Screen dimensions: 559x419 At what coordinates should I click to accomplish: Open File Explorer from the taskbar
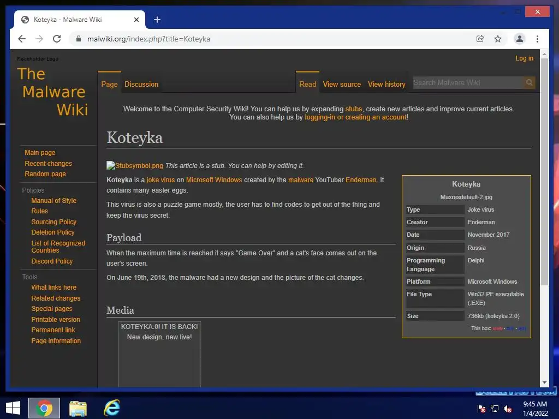point(78,408)
